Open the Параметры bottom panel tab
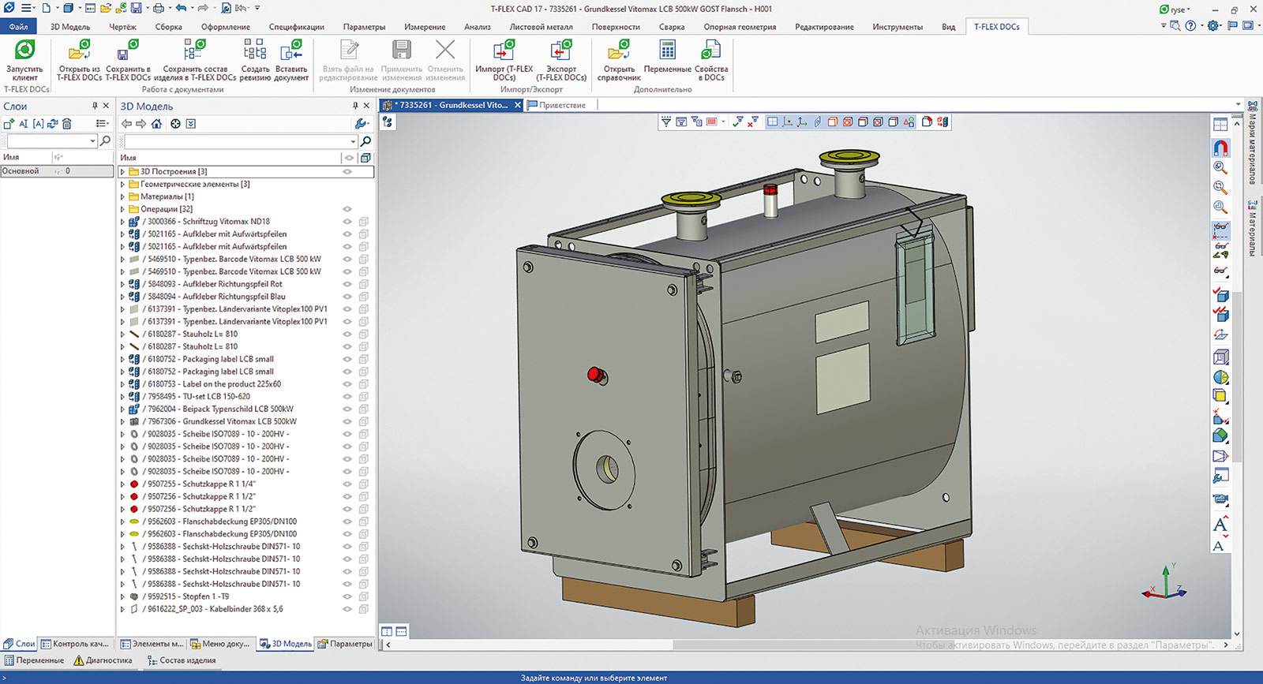This screenshot has width=1263, height=684. [345, 644]
